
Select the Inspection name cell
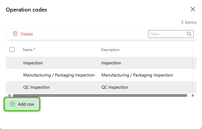click(33, 63)
